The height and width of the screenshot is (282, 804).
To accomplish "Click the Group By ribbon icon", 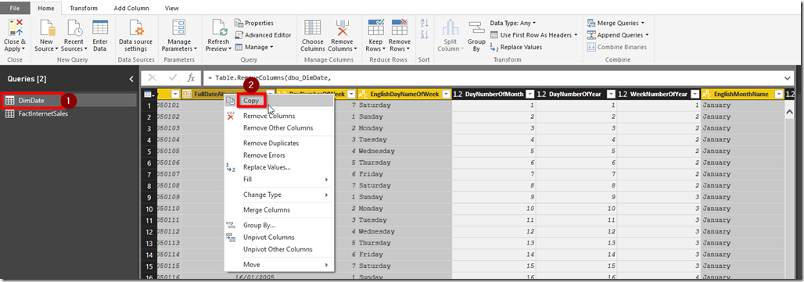I will click(476, 27).
